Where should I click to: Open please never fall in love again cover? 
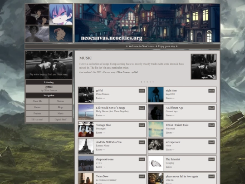(156, 179)
